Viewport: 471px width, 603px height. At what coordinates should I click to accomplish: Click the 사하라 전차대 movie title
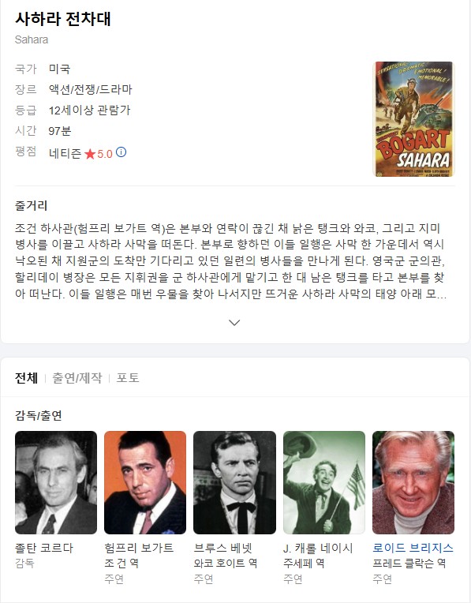63,19
